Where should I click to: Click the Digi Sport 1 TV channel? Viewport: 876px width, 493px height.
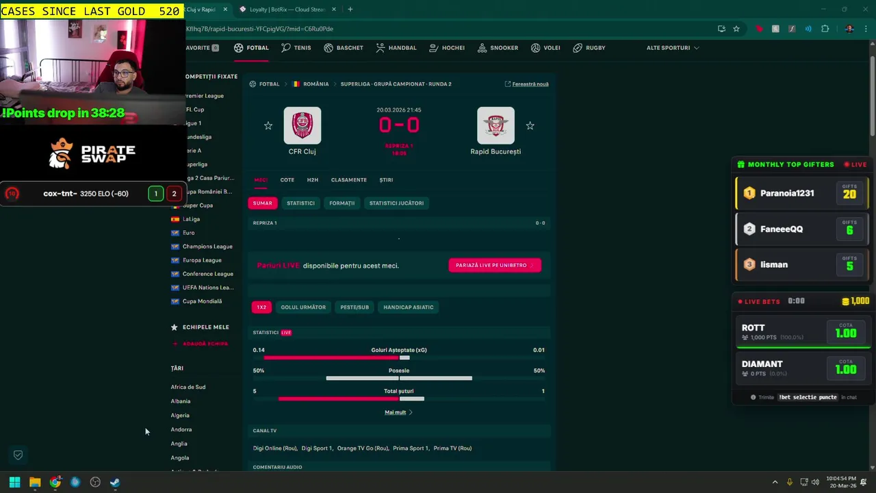pyautogui.click(x=317, y=448)
